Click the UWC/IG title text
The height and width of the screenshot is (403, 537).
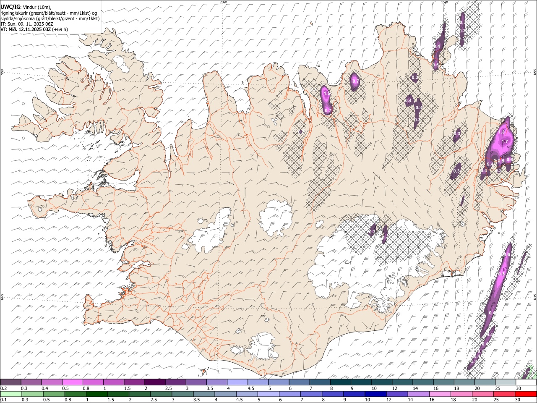click(x=10, y=7)
